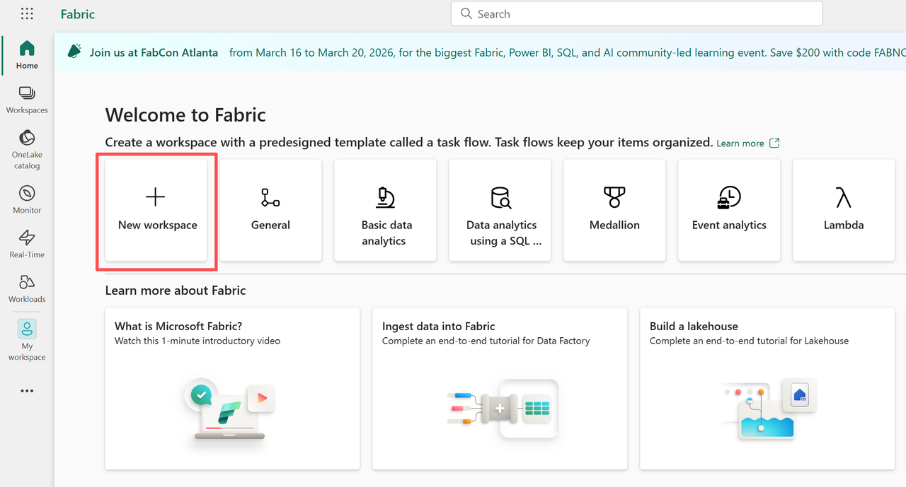Select Data analytics using a SQL template

click(500, 210)
